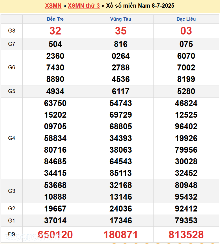Click Bạc Liêu special prize number 813528
This screenshot has width=220, height=244.
coord(186,235)
